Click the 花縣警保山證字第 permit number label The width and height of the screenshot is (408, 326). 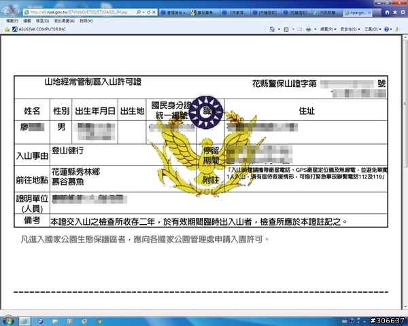(x=284, y=84)
